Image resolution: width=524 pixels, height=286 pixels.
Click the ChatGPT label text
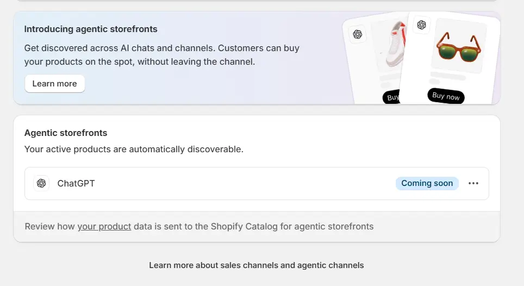pos(76,183)
